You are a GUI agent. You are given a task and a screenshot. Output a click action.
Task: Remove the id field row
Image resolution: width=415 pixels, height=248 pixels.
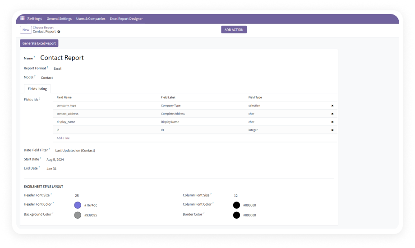pyautogui.click(x=332, y=130)
